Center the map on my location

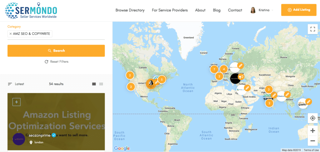[312, 118]
